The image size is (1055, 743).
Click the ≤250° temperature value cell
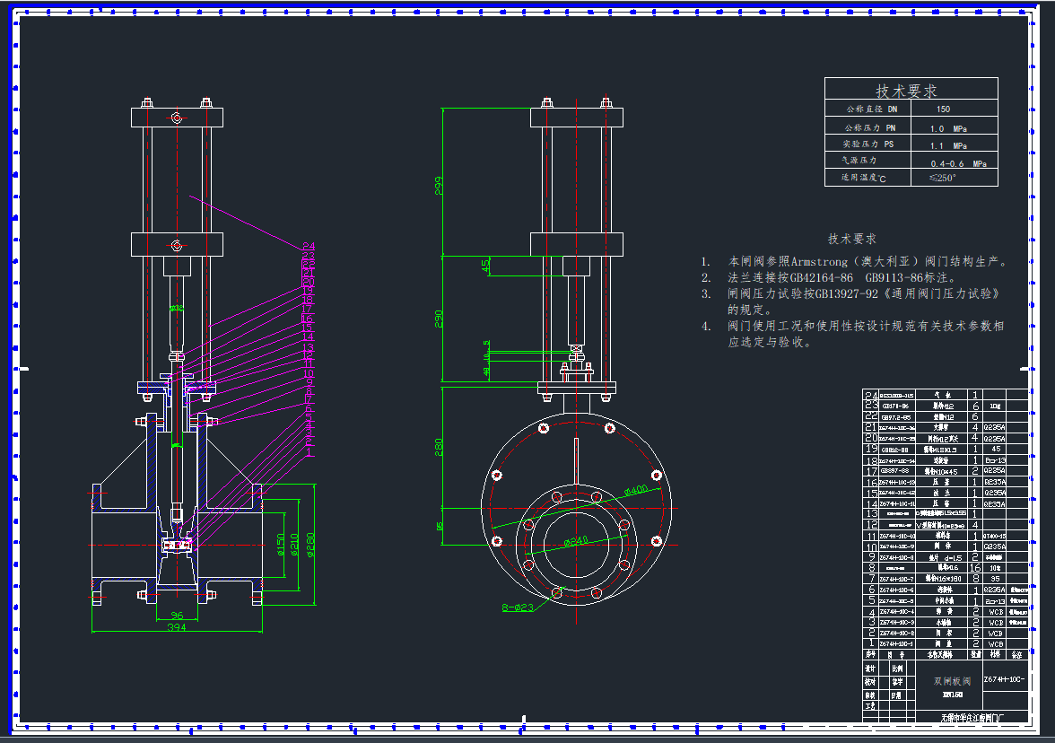tap(943, 178)
